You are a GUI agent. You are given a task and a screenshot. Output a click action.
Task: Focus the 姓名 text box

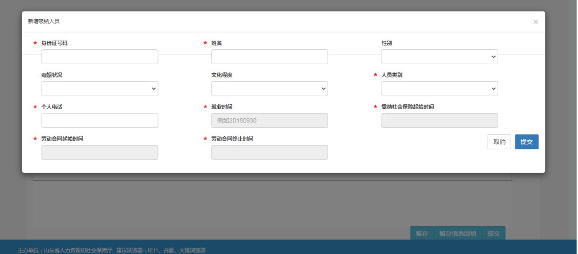point(269,57)
